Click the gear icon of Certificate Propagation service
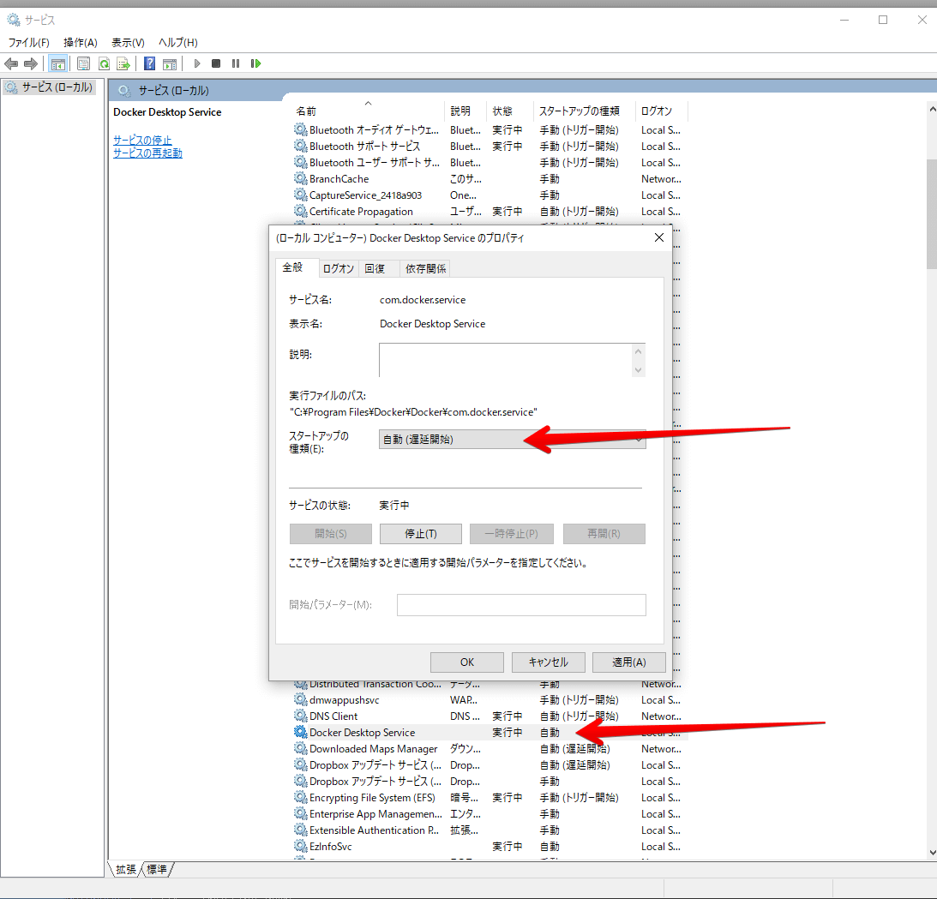Image resolution: width=937 pixels, height=899 pixels. [x=301, y=211]
